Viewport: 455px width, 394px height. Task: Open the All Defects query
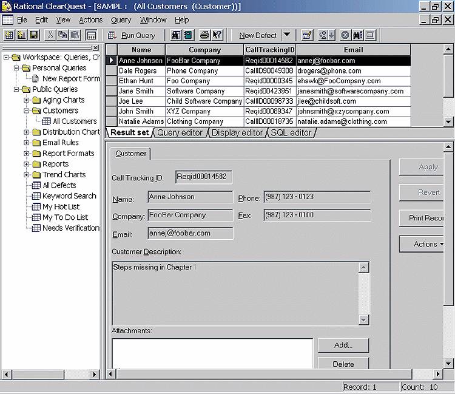point(59,185)
